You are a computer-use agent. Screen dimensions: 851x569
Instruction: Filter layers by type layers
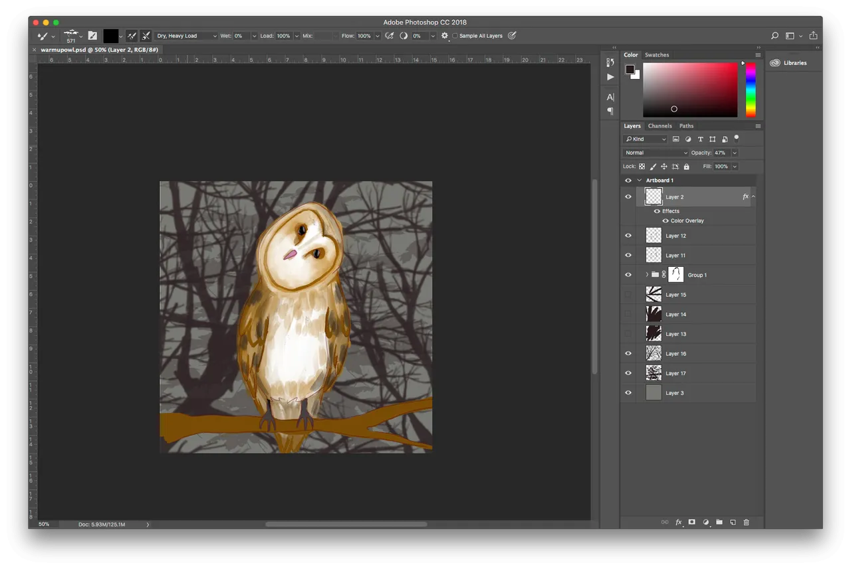[700, 139]
